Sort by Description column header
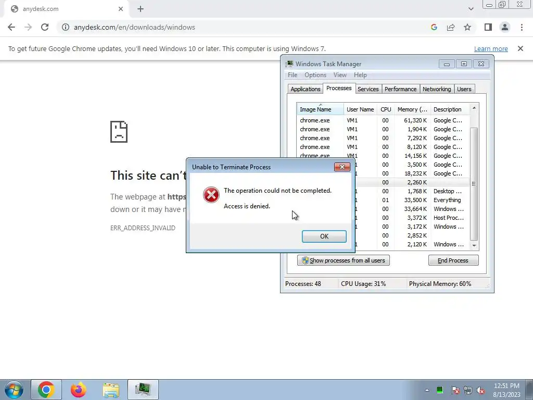Image resolution: width=533 pixels, height=400 pixels. pyautogui.click(x=450, y=109)
